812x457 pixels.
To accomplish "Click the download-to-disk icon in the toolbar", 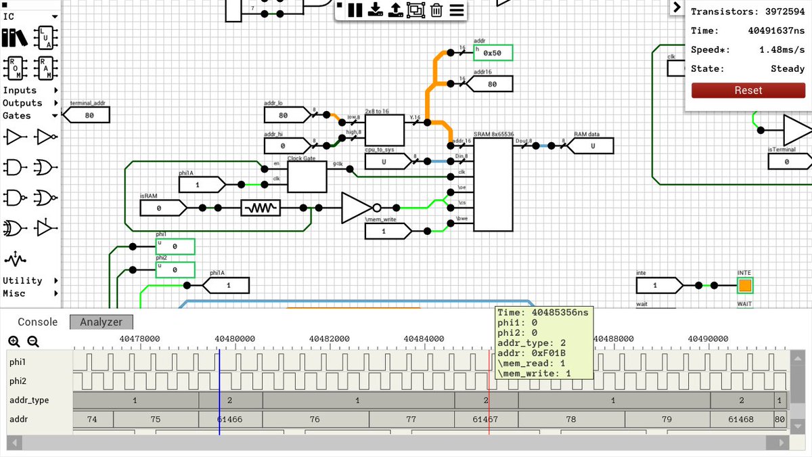I will click(x=376, y=10).
